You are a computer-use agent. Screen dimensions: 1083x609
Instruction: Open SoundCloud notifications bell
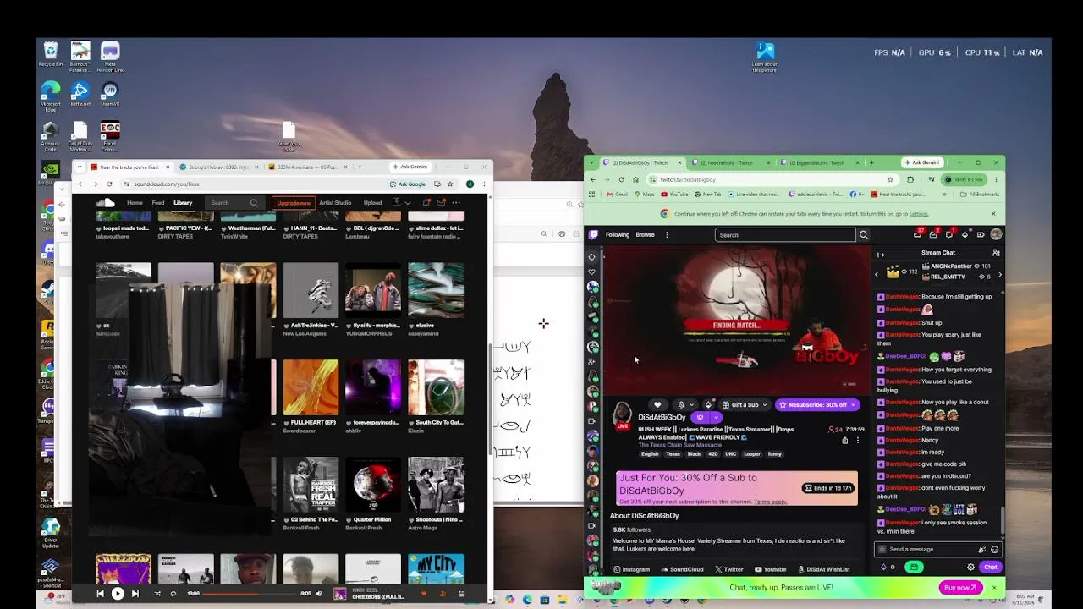[426, 203]
